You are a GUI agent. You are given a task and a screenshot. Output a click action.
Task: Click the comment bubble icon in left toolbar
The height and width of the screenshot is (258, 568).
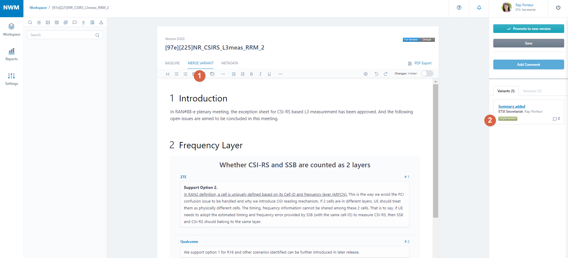pyautogui.click(x=74, y=23)
